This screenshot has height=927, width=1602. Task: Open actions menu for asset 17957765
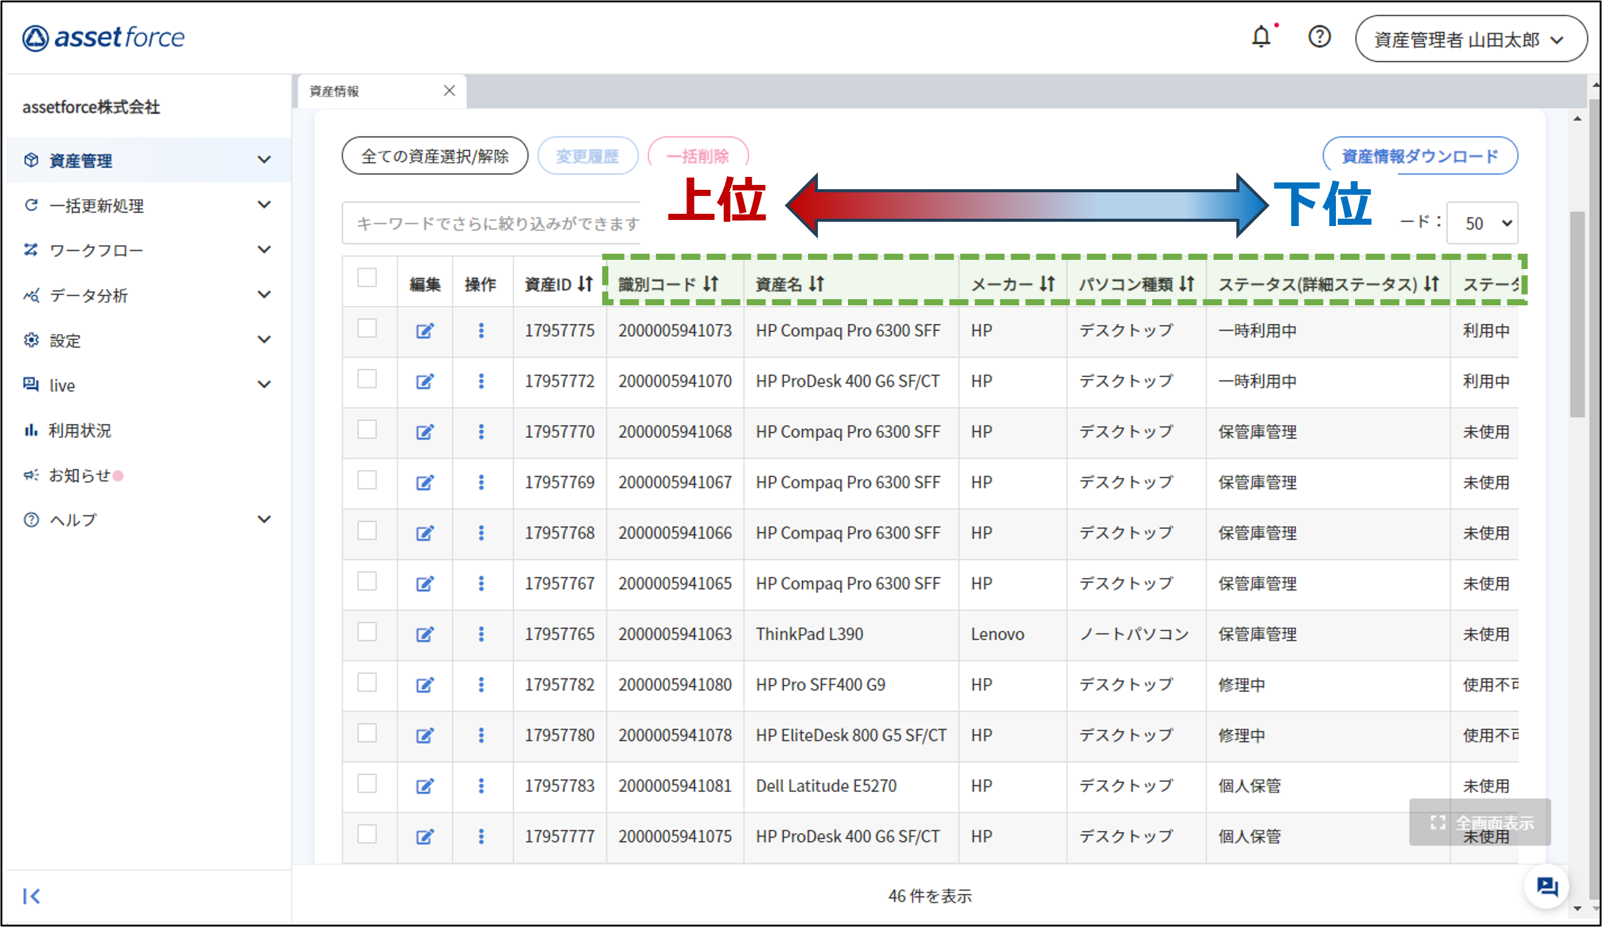481,634
